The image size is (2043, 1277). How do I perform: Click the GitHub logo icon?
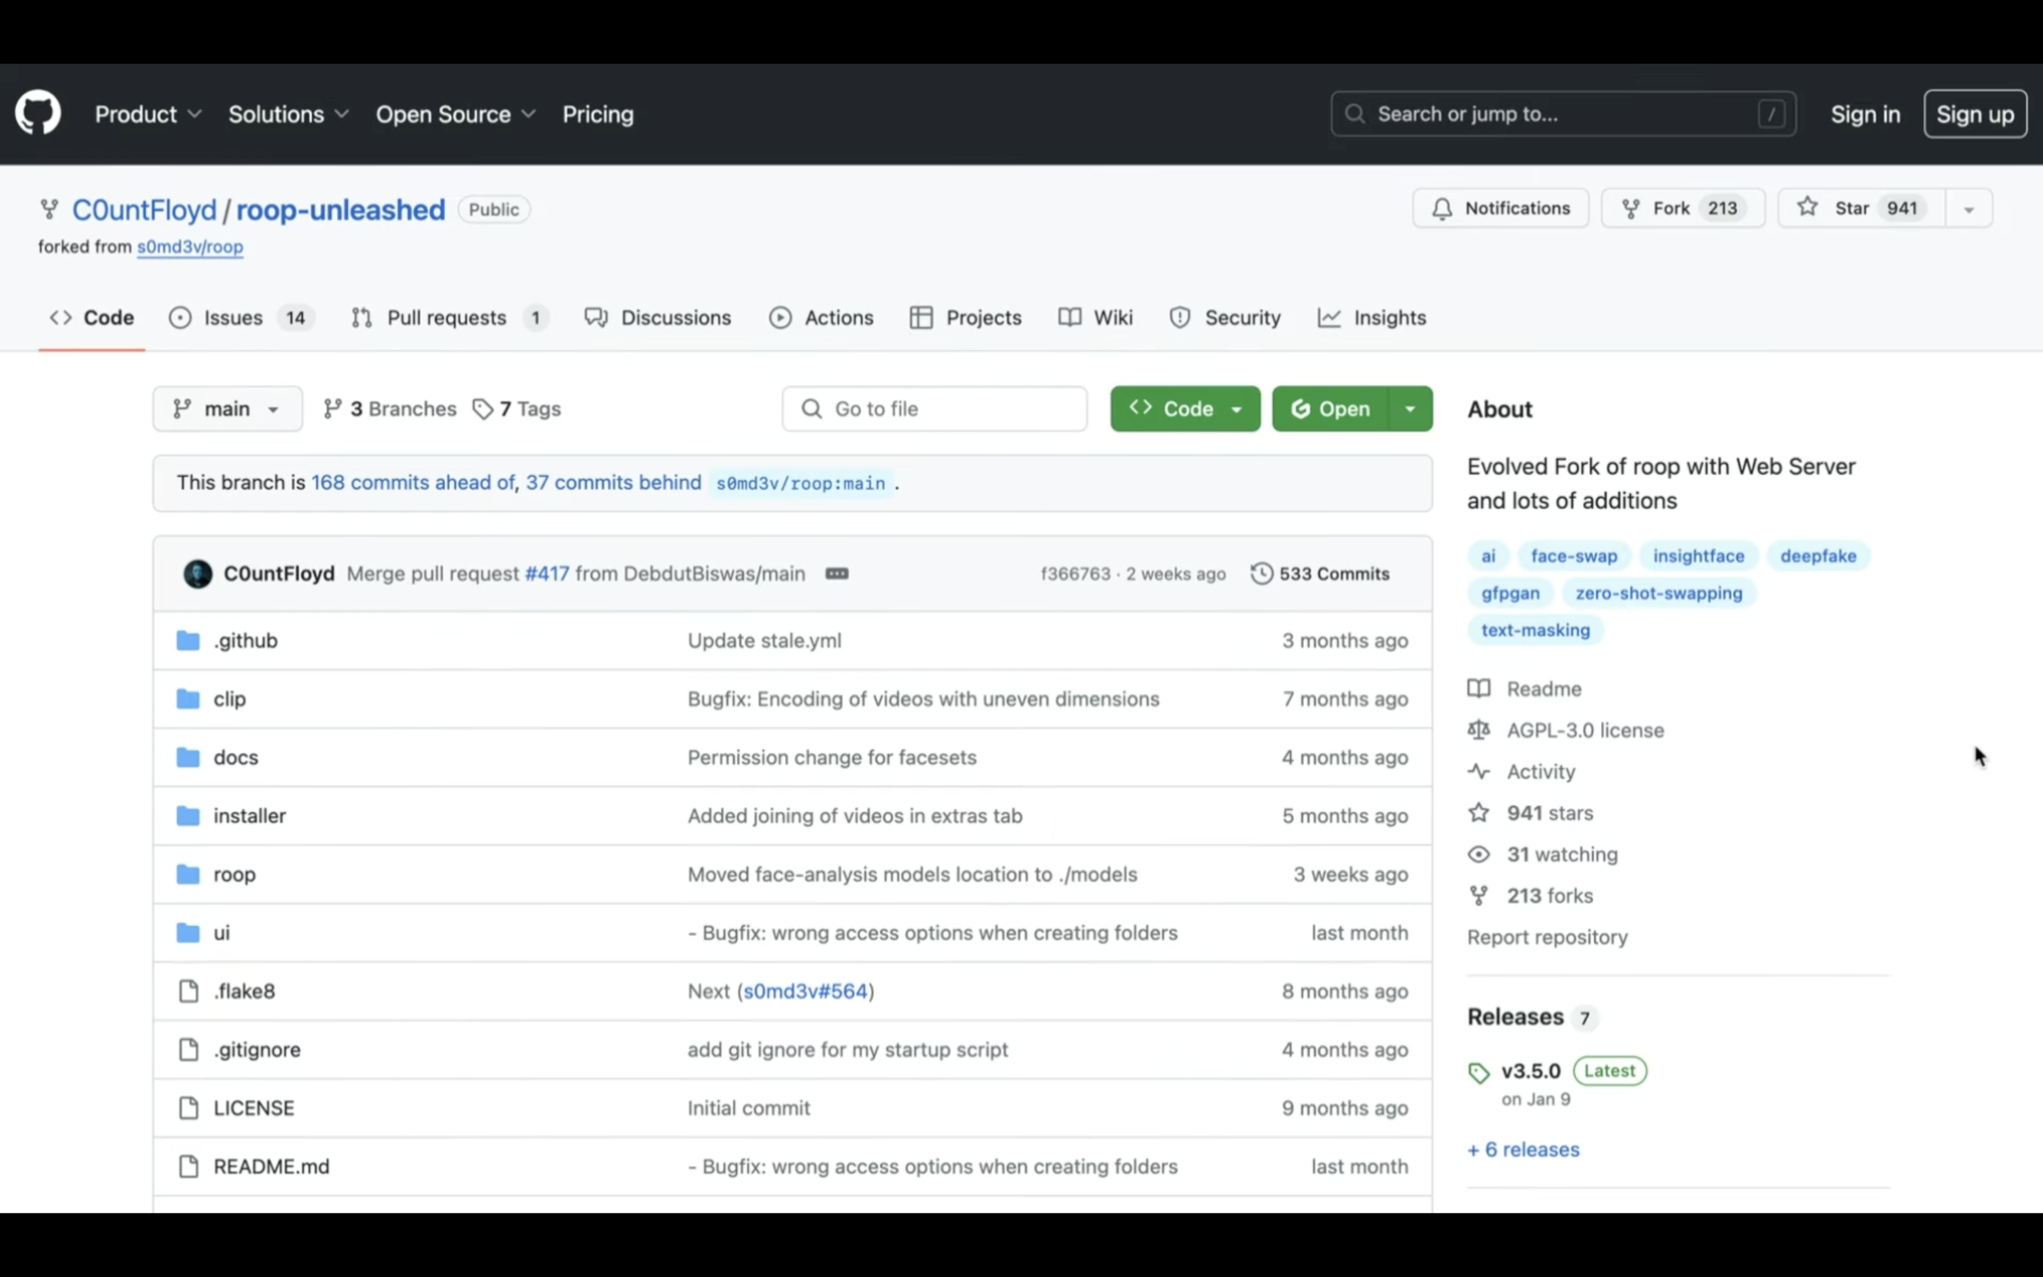tap(38, 114)
